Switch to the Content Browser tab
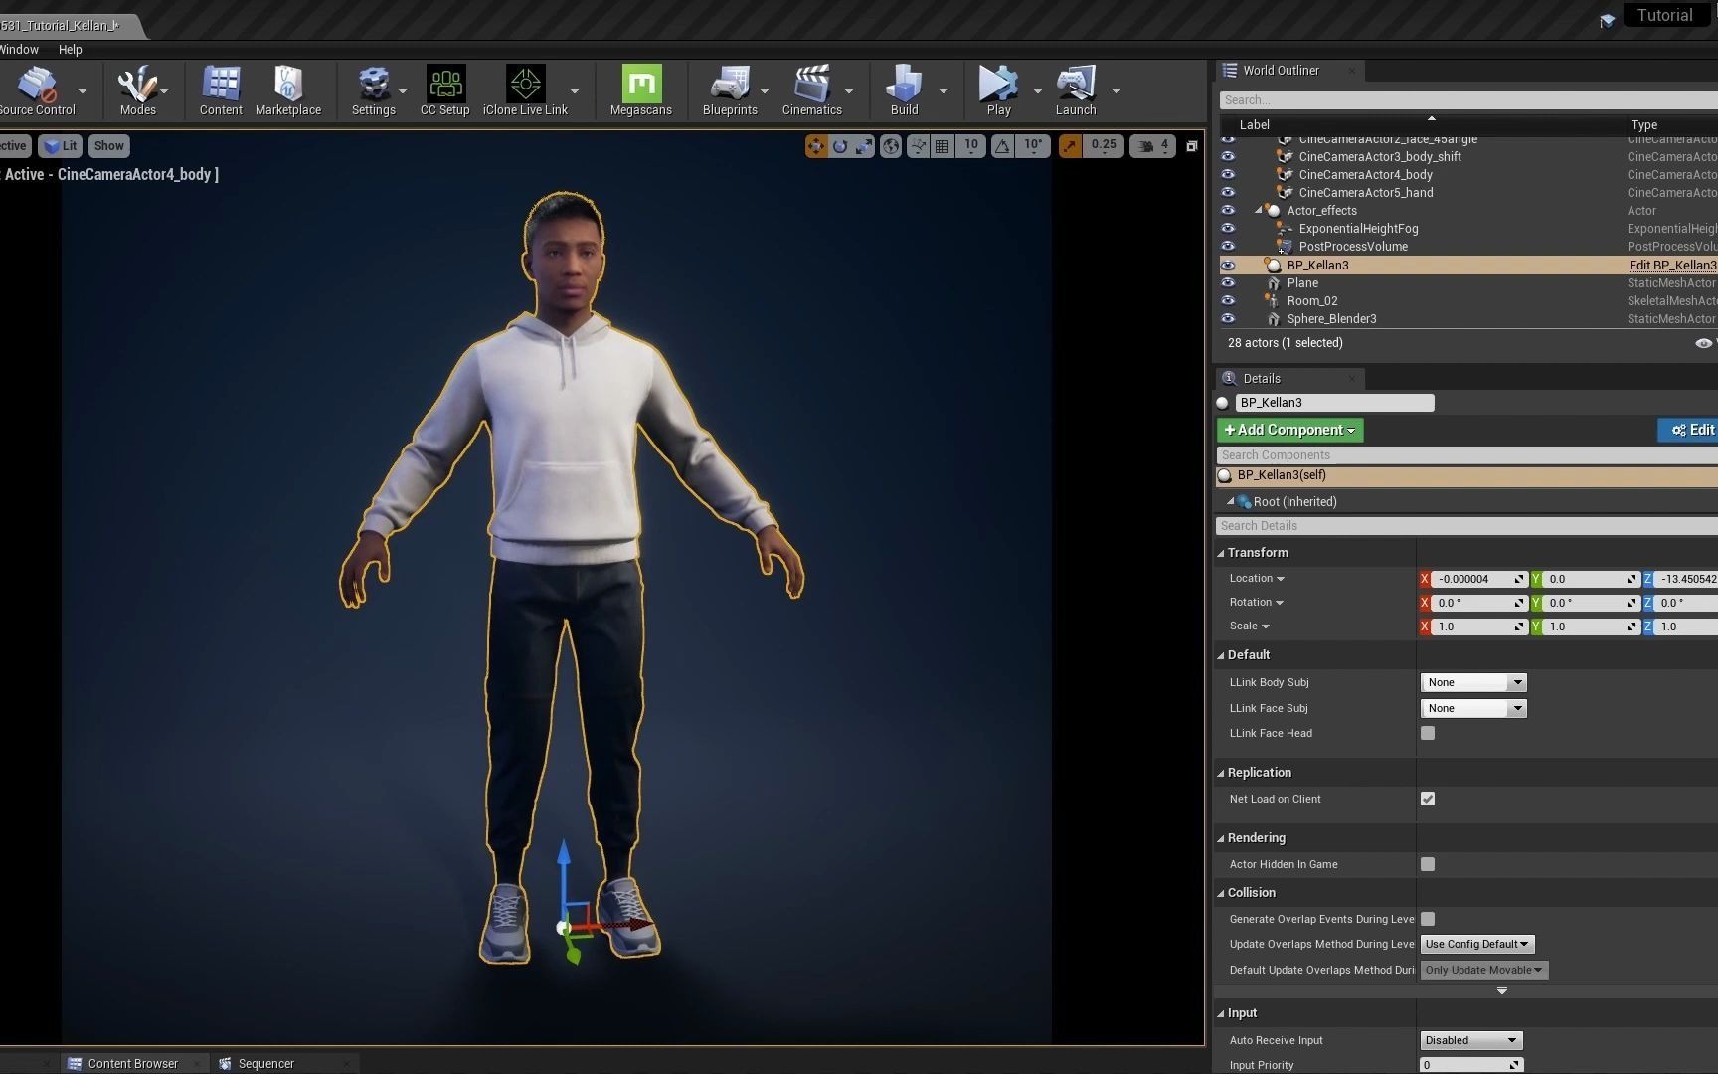1718x1074 pixels. click(x=132, y=1063)
